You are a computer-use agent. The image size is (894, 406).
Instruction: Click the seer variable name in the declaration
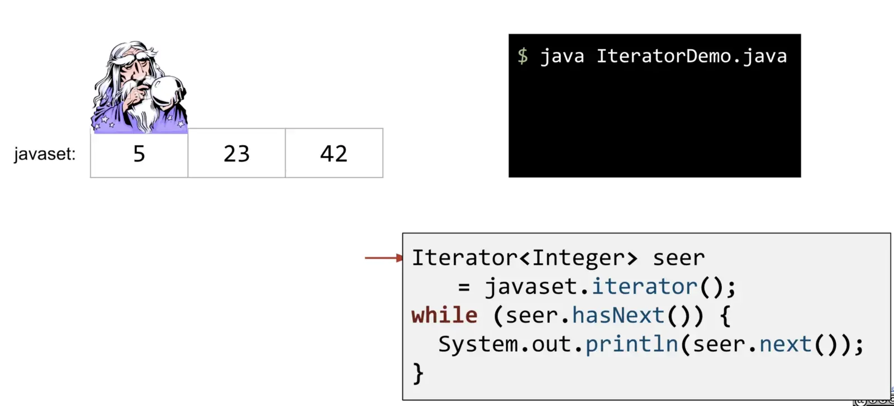point(678,258)
